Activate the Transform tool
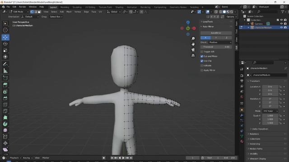289x162 pixels. pos(5,57)
